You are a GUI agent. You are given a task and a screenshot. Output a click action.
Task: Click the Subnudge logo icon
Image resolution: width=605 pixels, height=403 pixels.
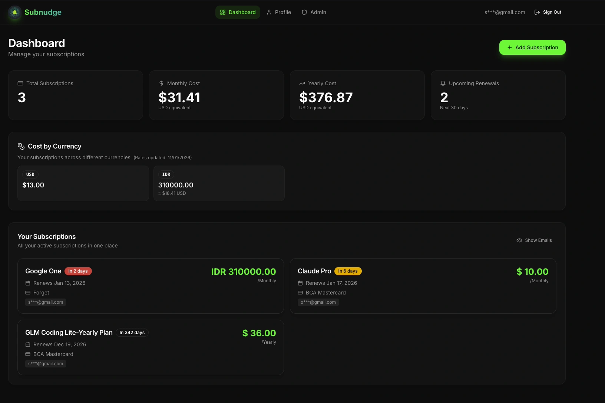coord(14,12)
